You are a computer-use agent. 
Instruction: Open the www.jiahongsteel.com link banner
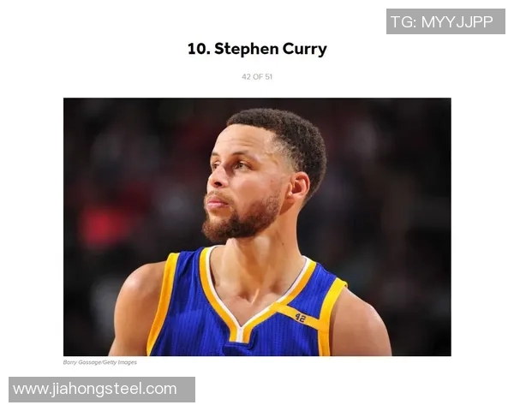102,390
